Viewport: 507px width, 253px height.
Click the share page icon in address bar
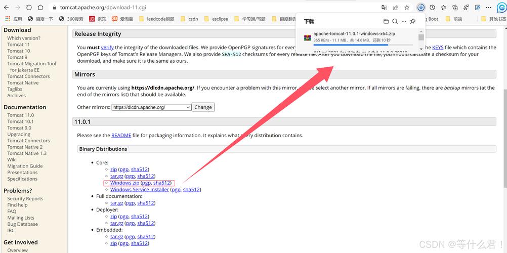pyautogui.click(x=396, y=8)
